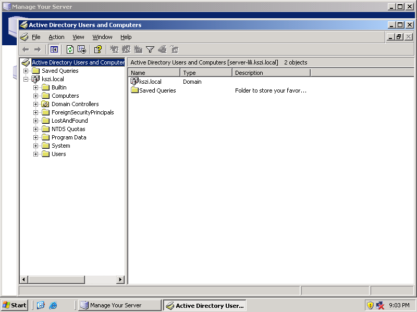Open the Action menu
The image size is (417, 312).
[56, 37]
